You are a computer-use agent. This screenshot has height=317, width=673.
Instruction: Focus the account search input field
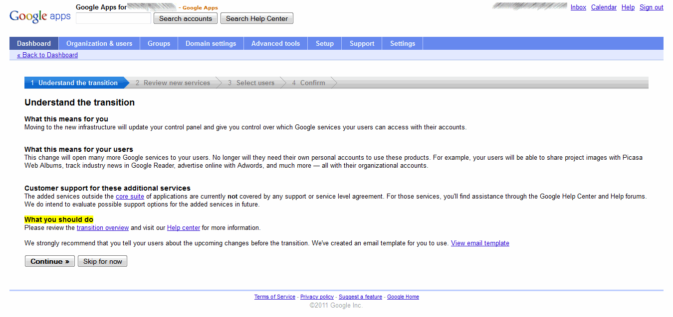113,18
